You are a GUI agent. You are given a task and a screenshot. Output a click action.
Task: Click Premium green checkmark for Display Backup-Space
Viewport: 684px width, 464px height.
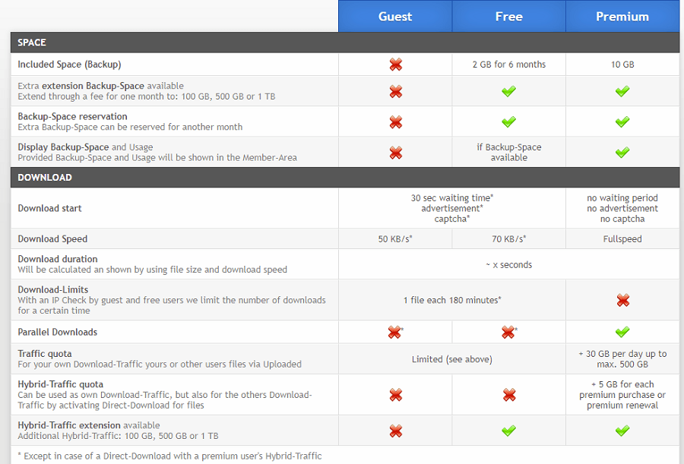pos(622,153)
